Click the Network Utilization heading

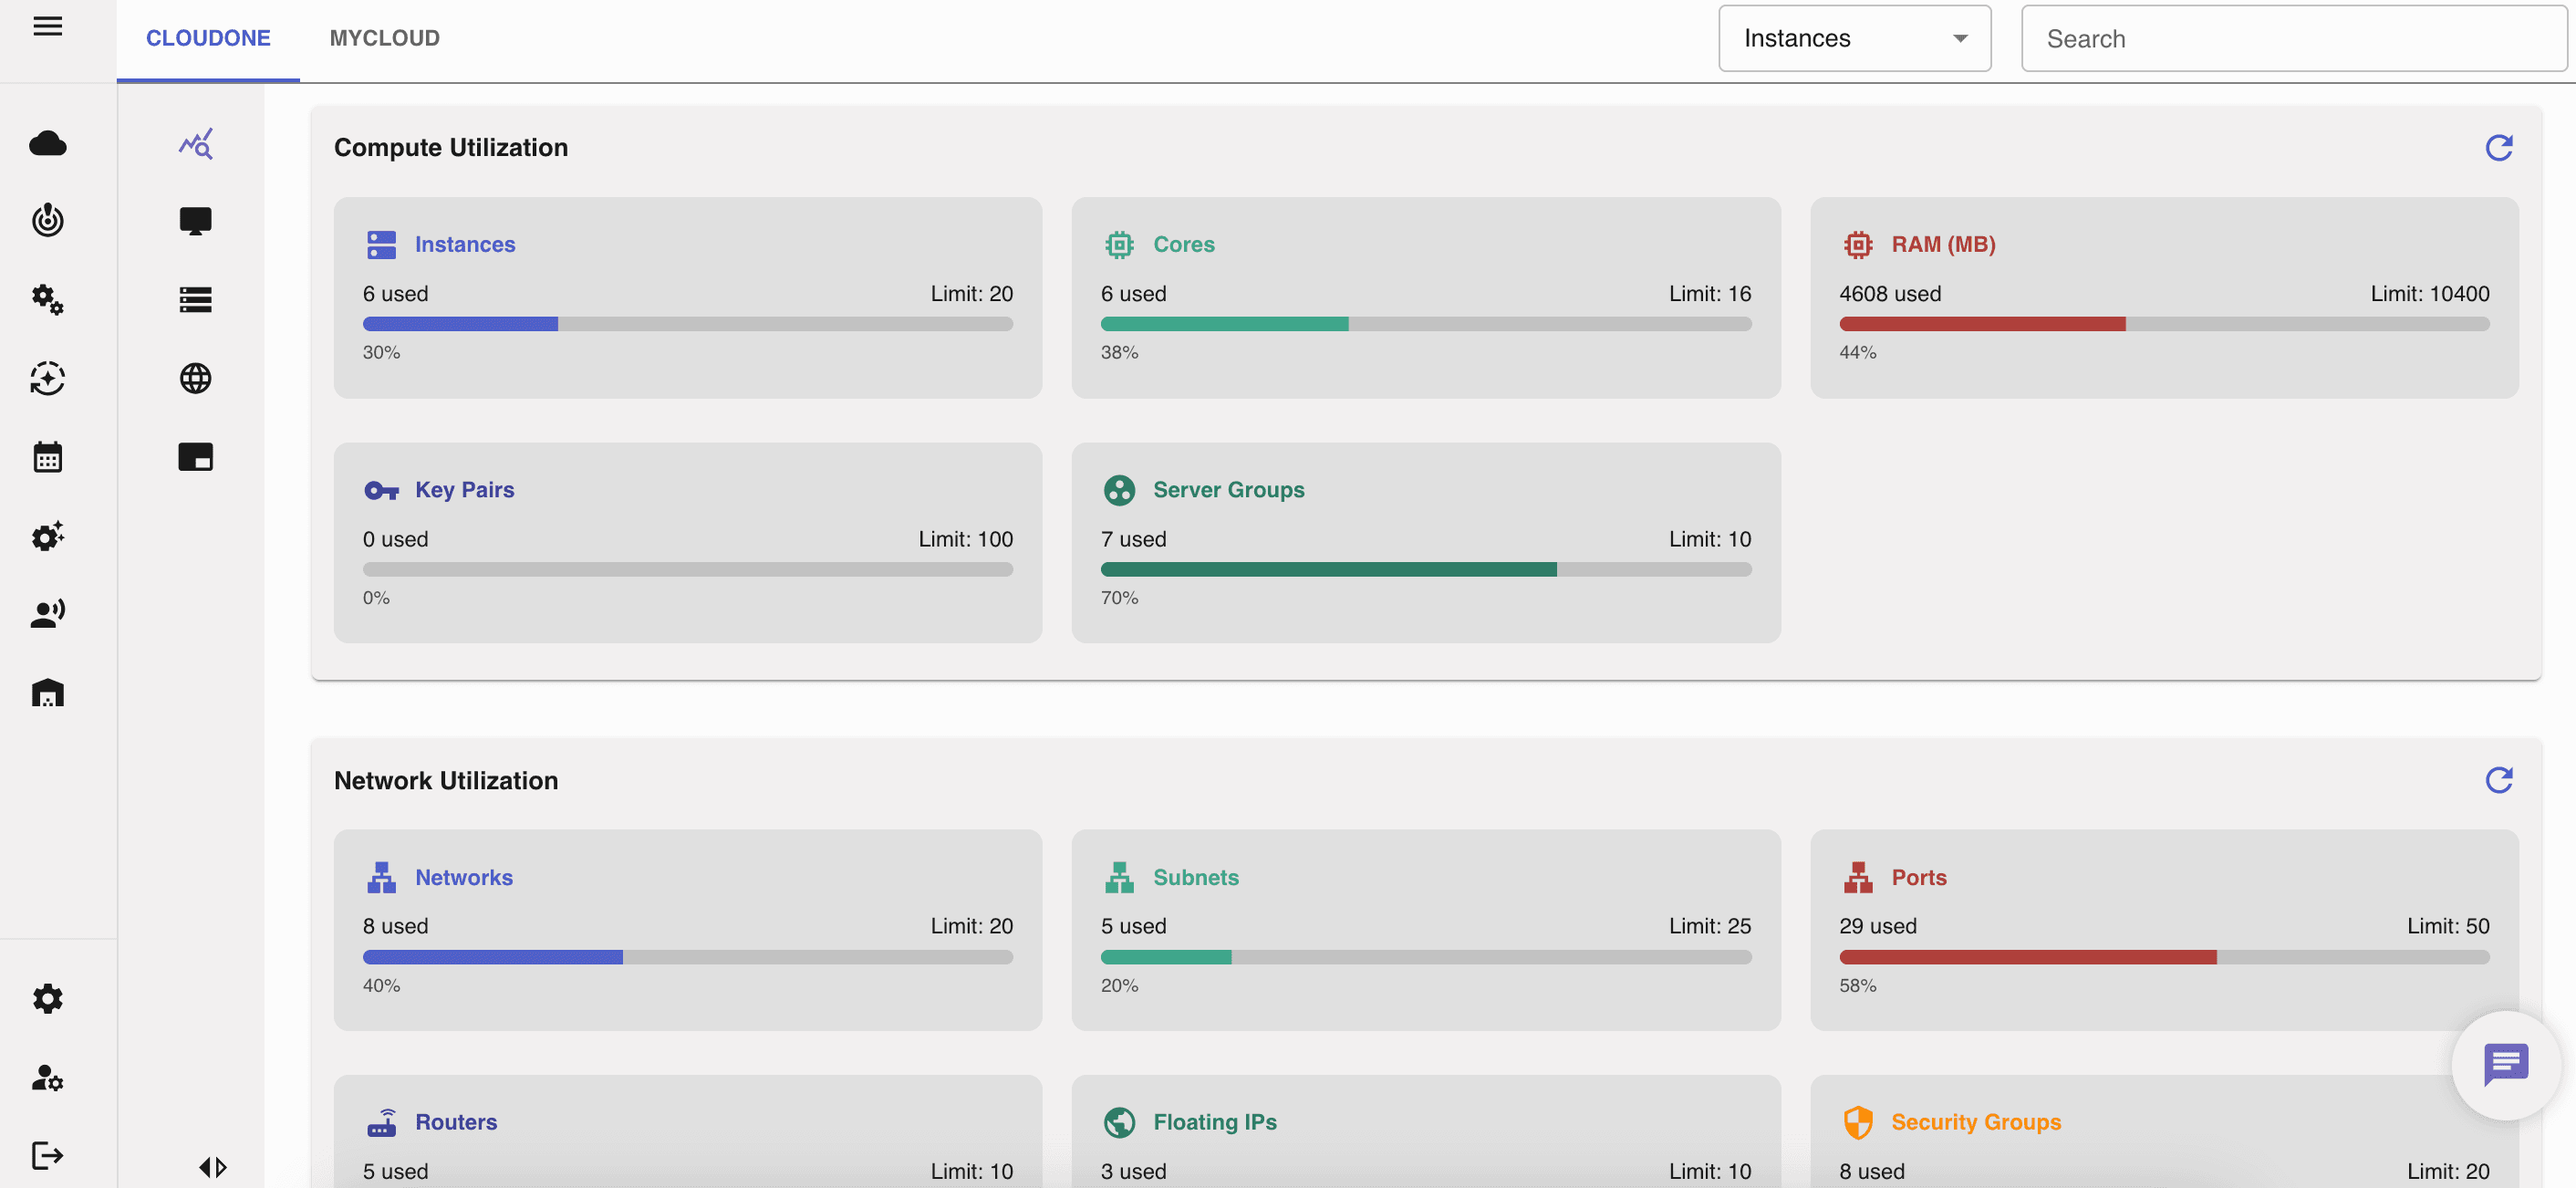[446, 780]
